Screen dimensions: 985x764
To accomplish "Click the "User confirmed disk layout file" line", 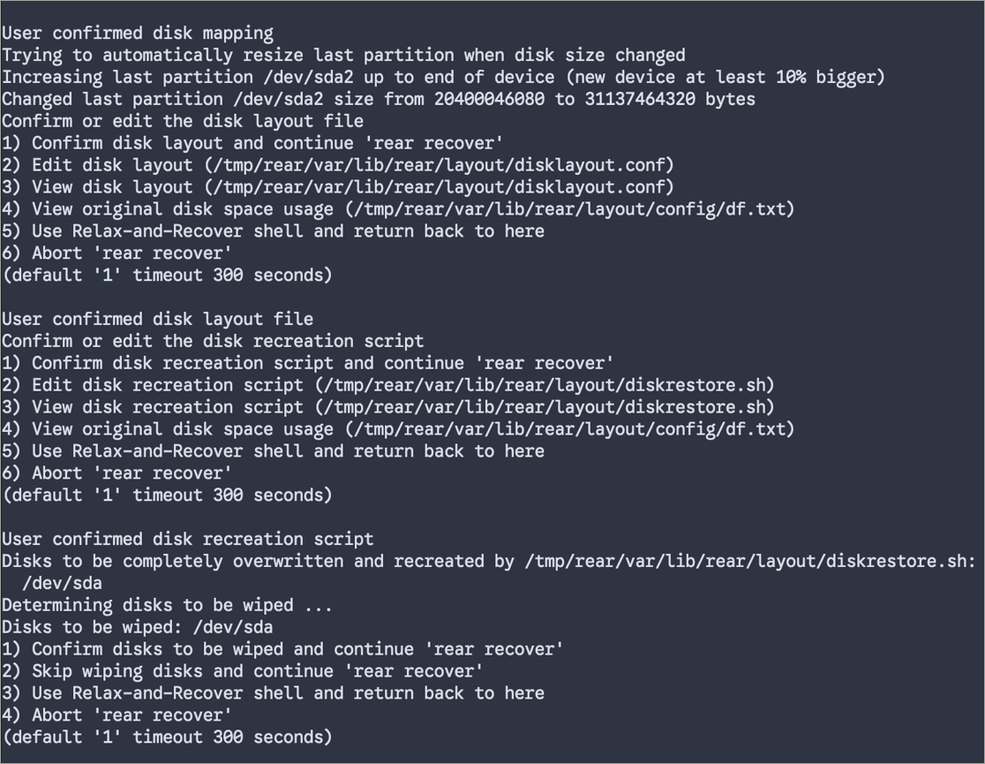I will [x=158, y=319].
